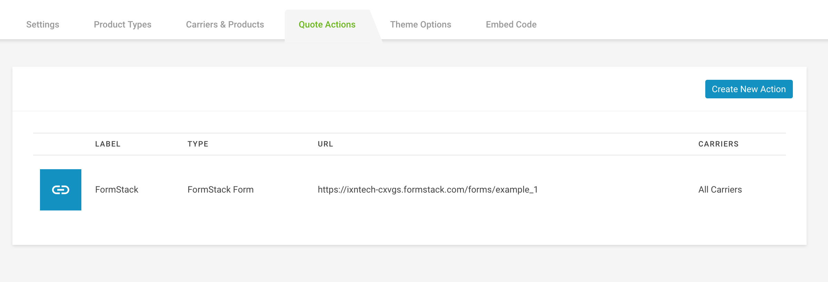Click white toolbar strip left of Create New Action
This screenshot has height=282, width=828.
pyautogui.click(x=359, y=89)
